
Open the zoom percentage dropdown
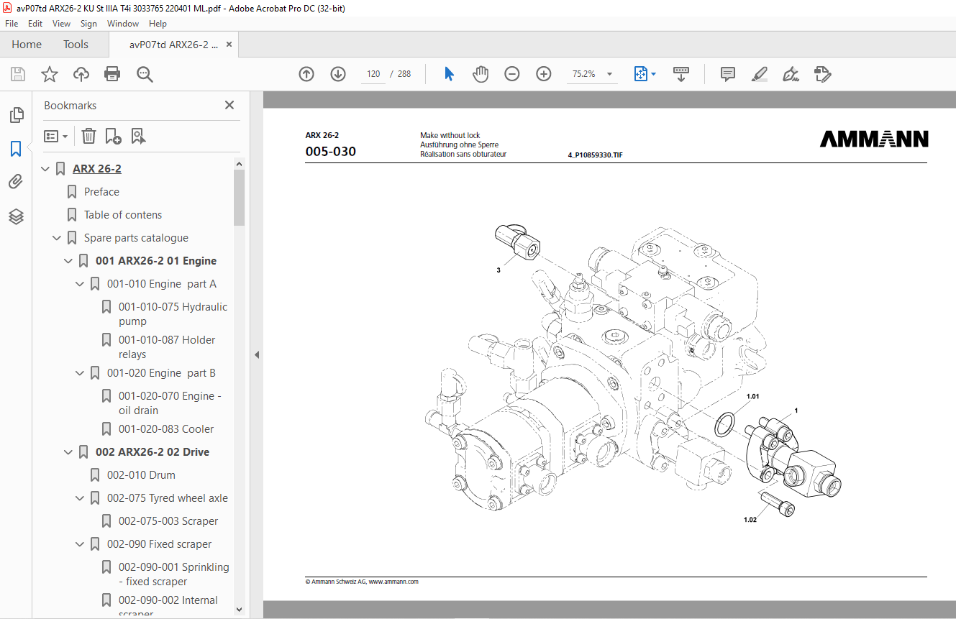tap(610, 74)
